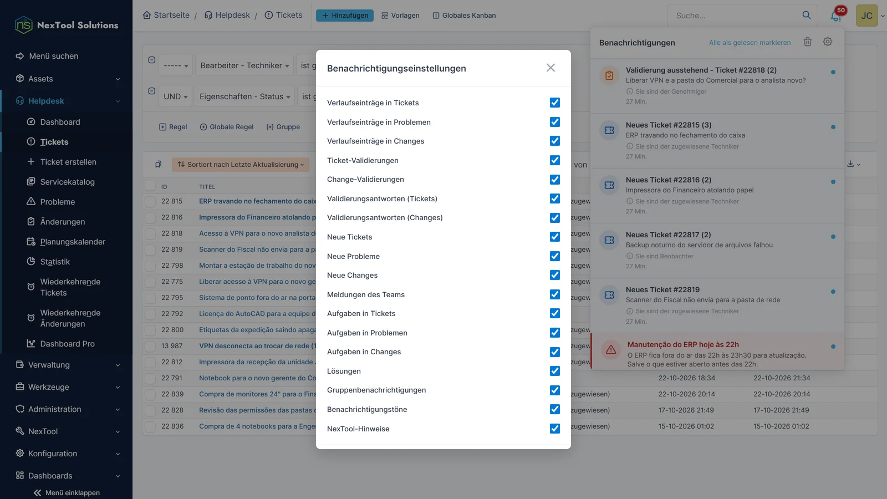Viewport: 887px width, 499px height.
Task: Click the NexTool Solutions logo
Action: click(67, 25)
